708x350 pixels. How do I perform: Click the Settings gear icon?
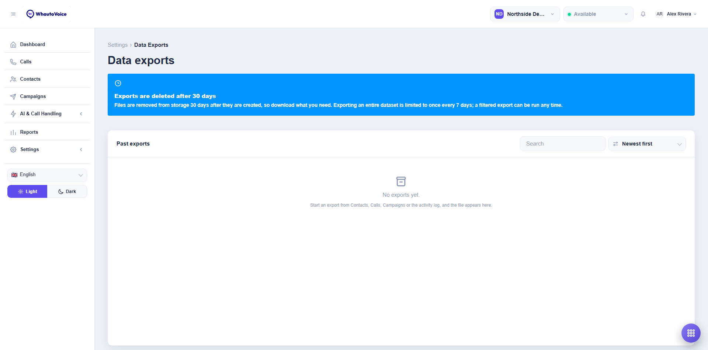click(x=13, y=150)
